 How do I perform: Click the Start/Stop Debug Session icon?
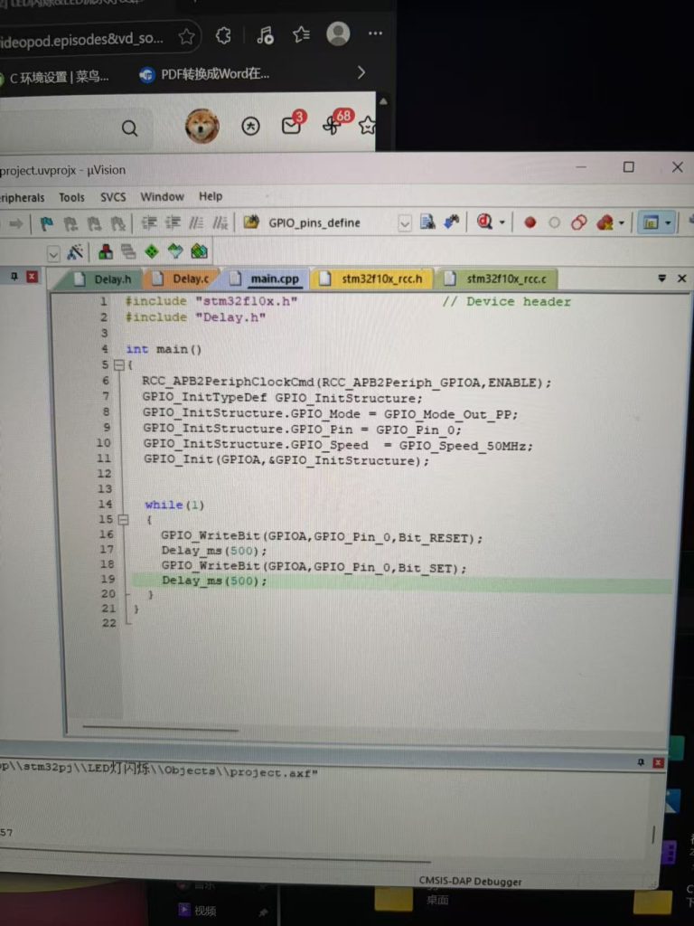(486, 222)
